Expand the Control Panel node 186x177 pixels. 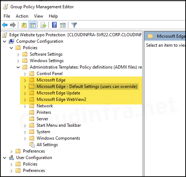(x=25, y=74)
